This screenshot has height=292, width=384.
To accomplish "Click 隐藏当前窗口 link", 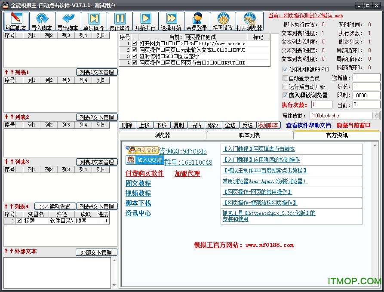I will tap(353, 125).
